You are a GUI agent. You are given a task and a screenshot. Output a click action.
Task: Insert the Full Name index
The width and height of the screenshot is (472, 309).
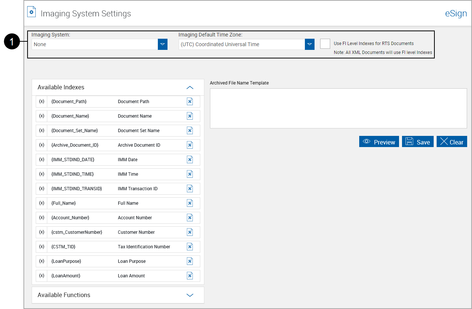(190, 203)
